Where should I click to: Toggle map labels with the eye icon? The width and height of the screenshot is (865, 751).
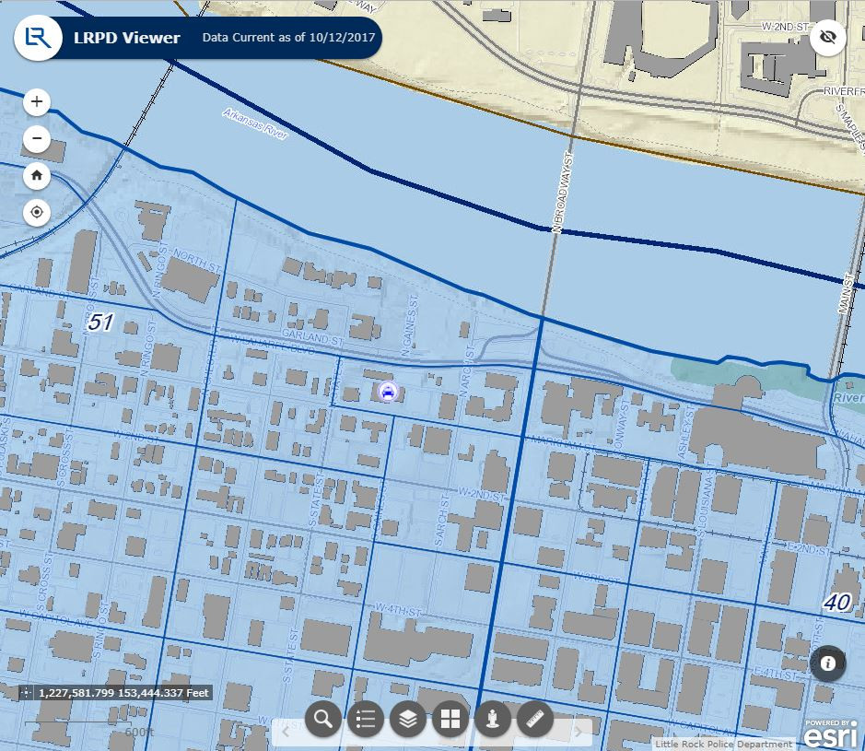(x=828, y=38)
